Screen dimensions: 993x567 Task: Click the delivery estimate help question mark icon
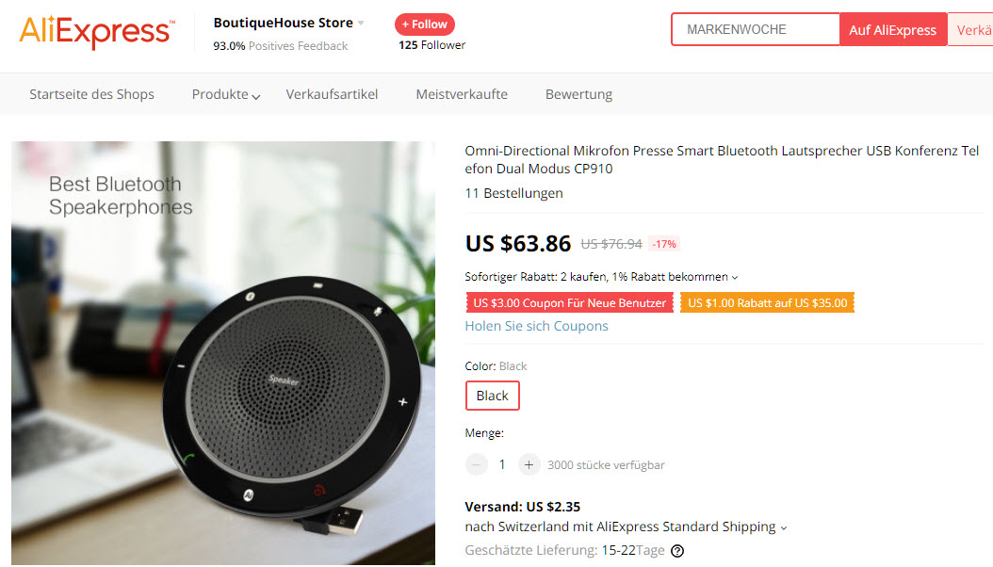tap(676, 551)
